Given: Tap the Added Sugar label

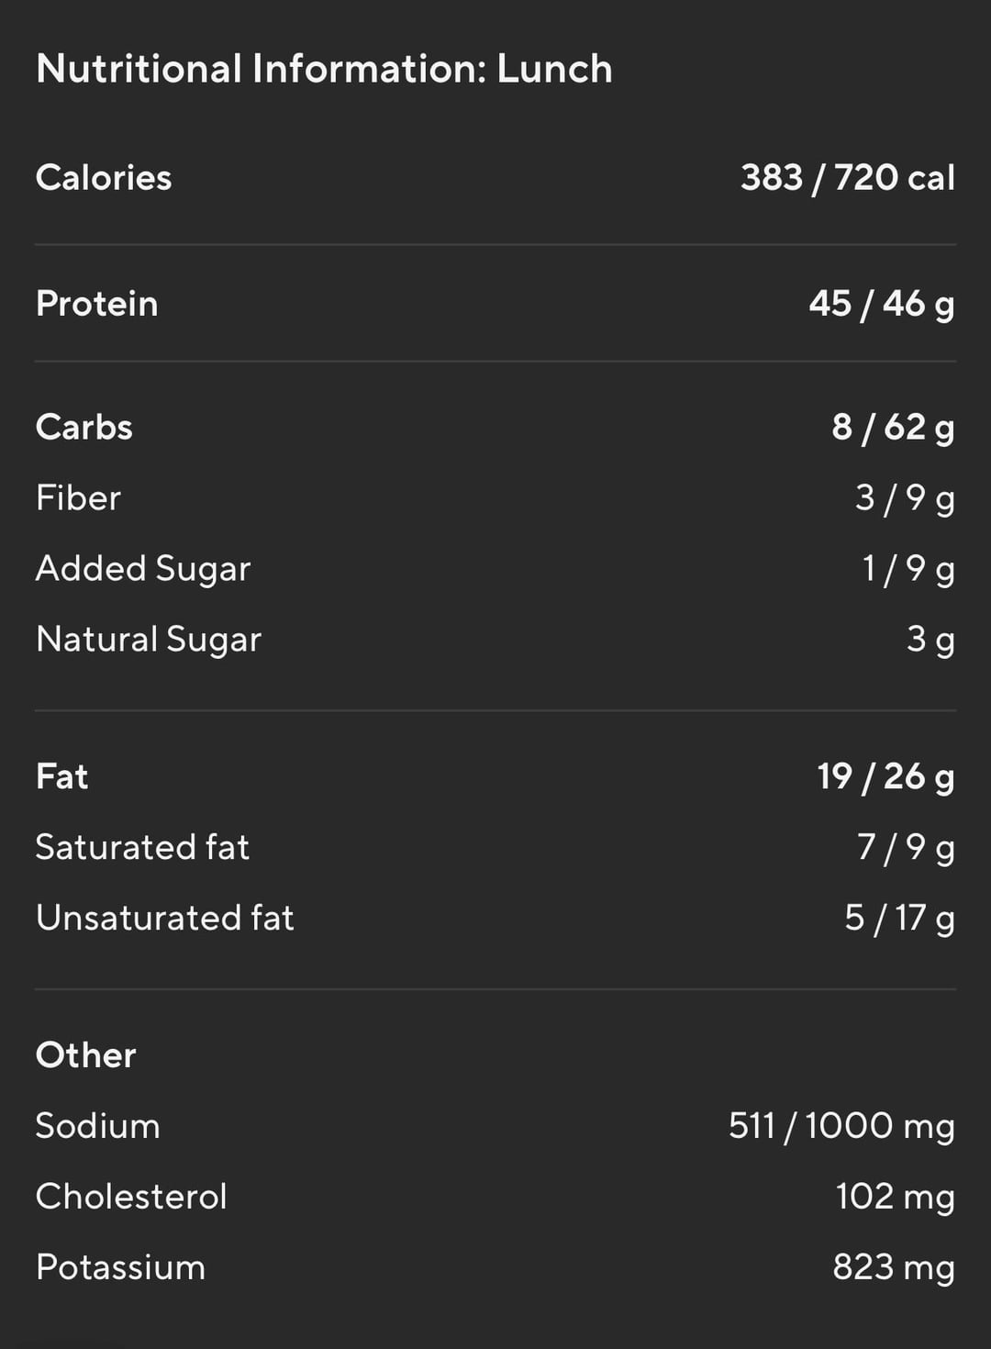Looking at the screenshot, I should coord(143,569).
